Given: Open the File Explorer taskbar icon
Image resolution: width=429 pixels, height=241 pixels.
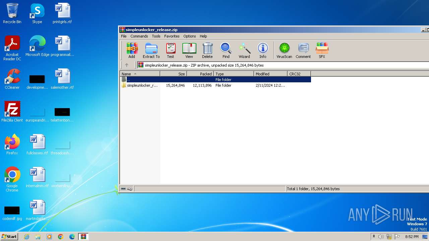Looking at the screenshot, I should point(38,237).
